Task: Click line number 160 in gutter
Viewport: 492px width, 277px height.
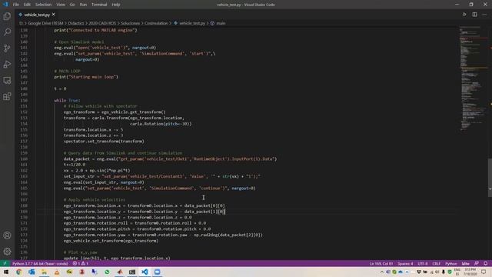Action: tap(24, 159)
